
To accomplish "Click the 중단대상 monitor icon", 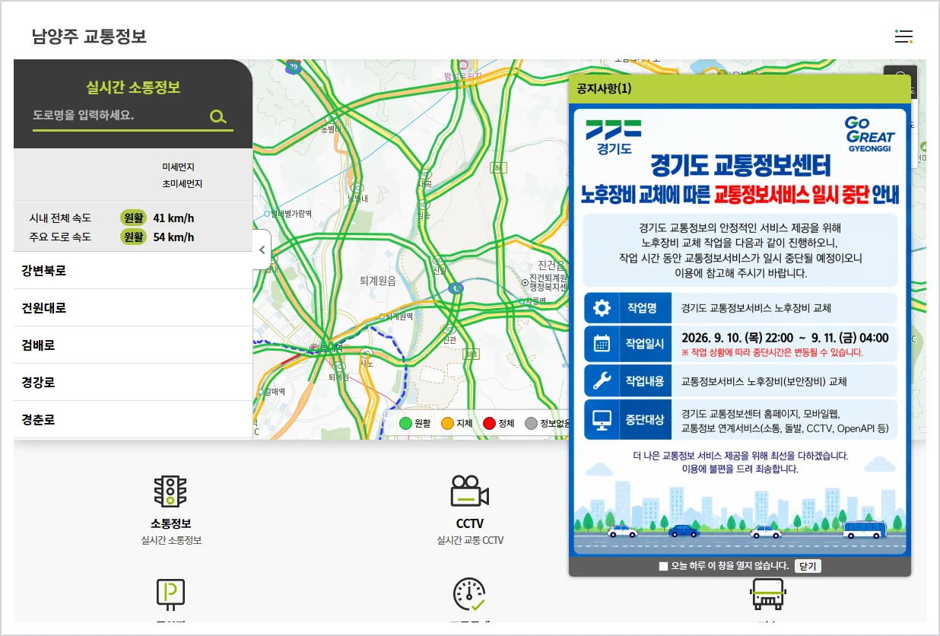I will tap(602, 420).
